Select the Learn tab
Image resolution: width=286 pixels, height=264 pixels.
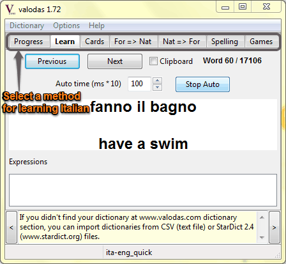click(65, 42)
